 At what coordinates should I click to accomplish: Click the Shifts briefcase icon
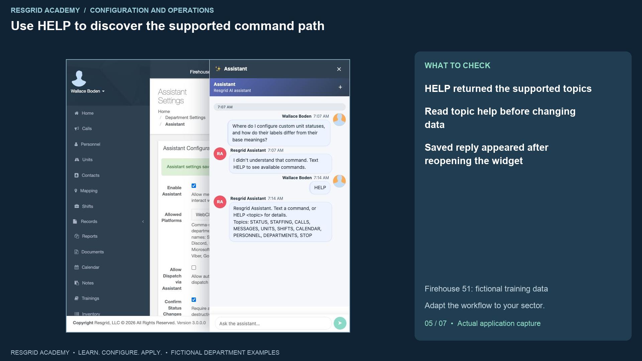coord(77,207)
